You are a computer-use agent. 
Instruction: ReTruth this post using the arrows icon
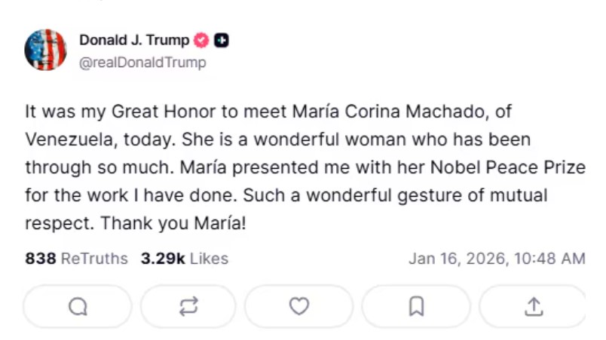(188, 306)
